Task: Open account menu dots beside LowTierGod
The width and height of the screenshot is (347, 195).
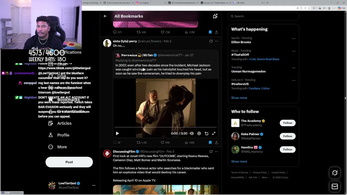Action: [x=94, y=186]
